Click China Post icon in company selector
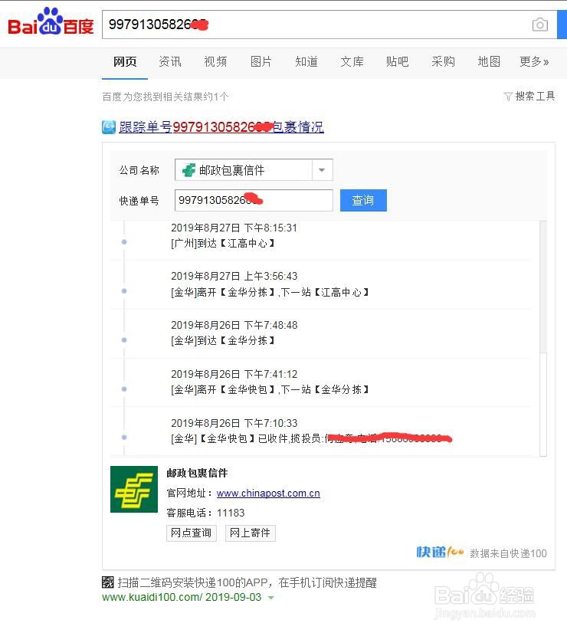This screenshot has height=633, width=567. [x=188, y=170]
